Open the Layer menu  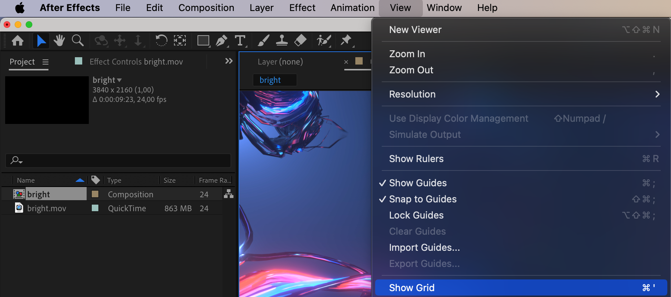click(262, 8)
